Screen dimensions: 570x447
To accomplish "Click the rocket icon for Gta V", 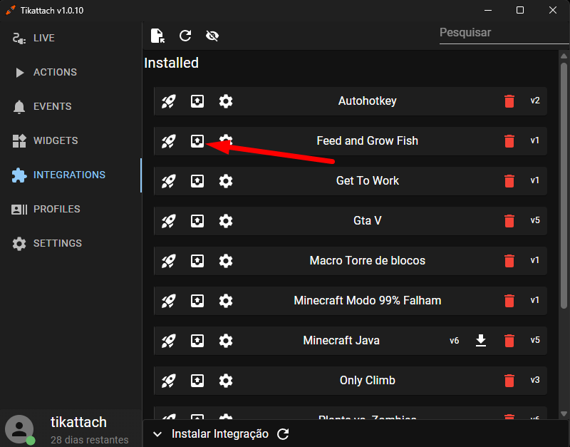I will pyautogui.click(x=169, y=221).
